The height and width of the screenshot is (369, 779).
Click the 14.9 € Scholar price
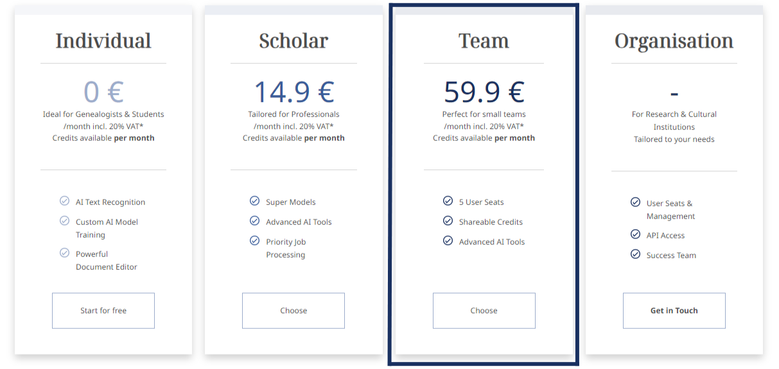click(x=293, y=92)
